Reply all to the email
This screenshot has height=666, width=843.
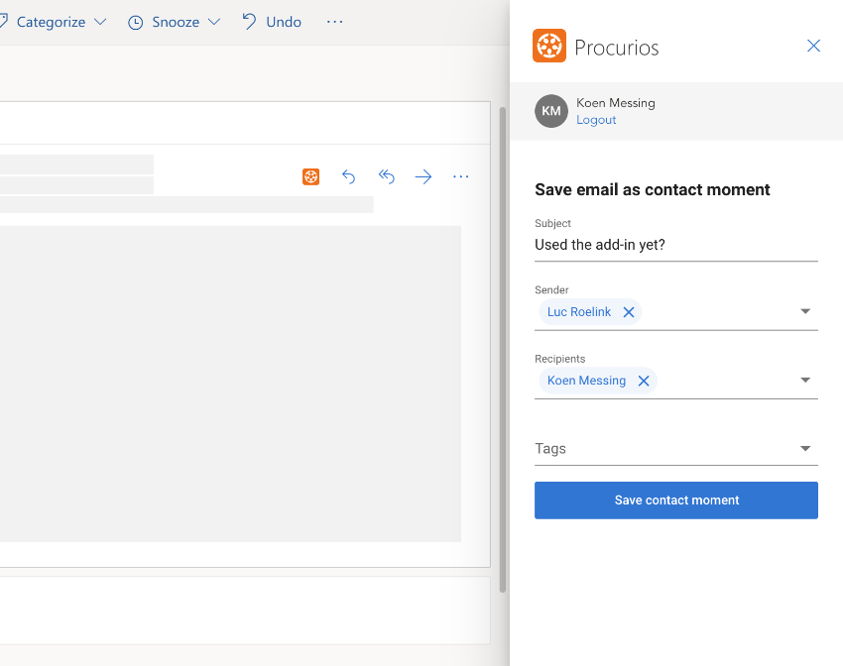(x=386, y=176)
